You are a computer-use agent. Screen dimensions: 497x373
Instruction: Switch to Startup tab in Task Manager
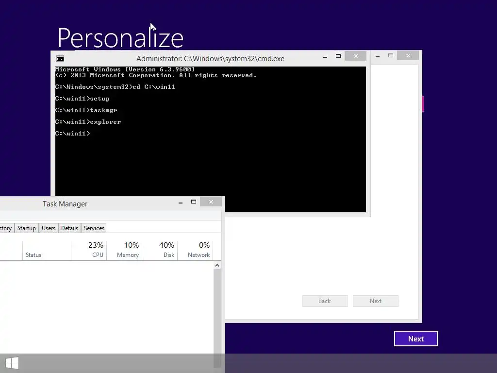coord(27,228)
